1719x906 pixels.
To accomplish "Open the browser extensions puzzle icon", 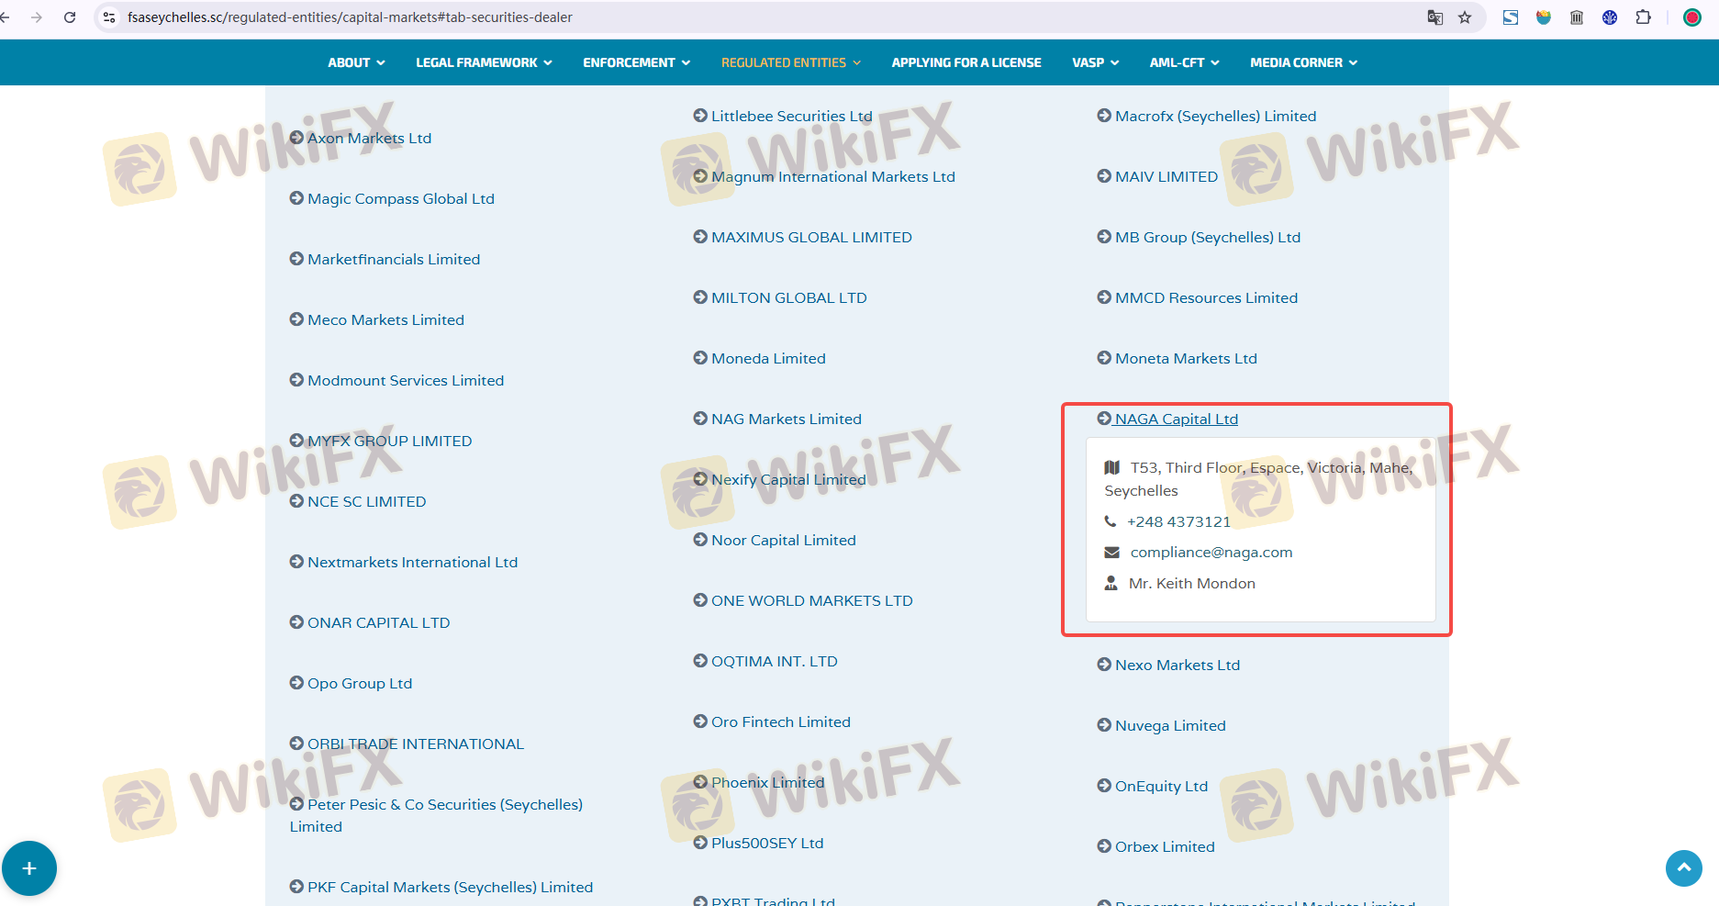I will (x=1643, y=17).
